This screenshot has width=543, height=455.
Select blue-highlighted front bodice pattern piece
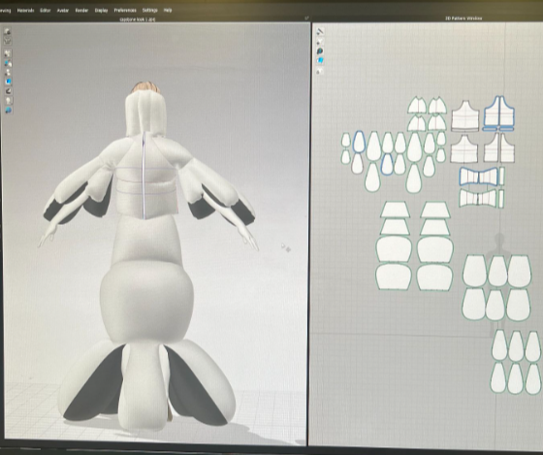coord(498,112)
